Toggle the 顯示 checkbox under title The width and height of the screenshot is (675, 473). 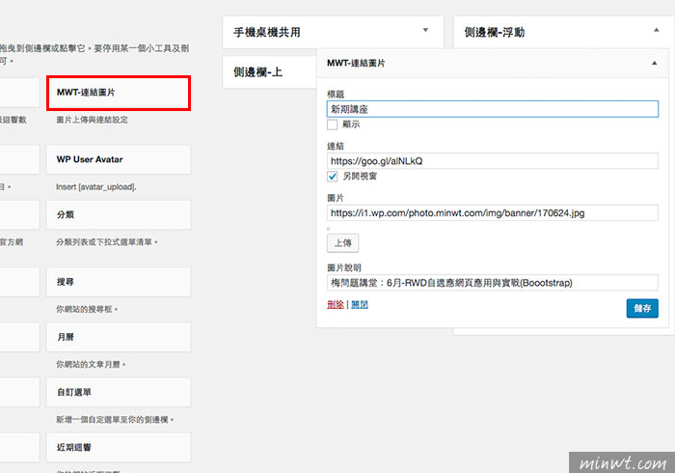point(333,125)
